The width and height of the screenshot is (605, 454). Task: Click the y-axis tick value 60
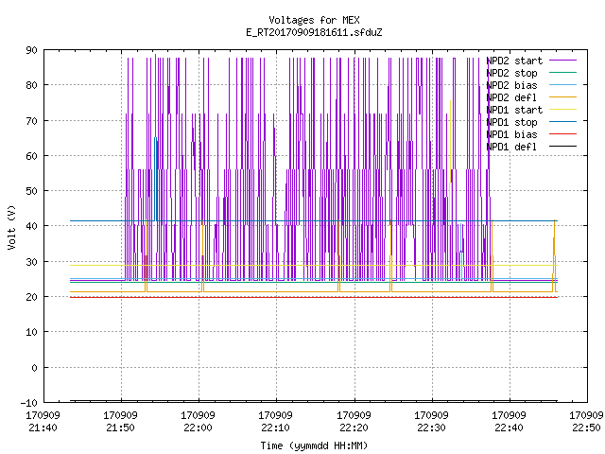point(31,156)
